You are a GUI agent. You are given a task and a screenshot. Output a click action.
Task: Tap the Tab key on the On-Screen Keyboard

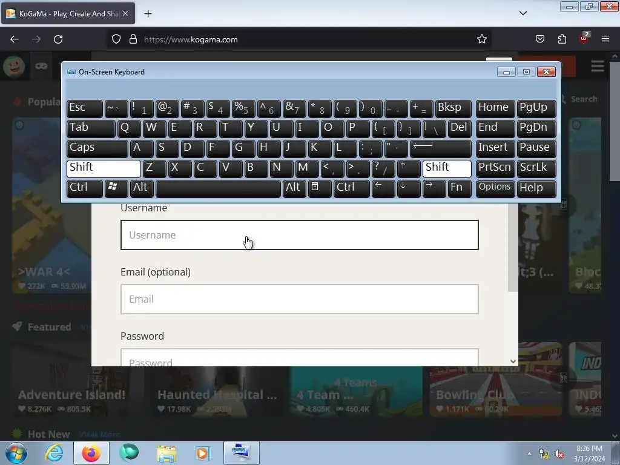(x=91, y=128)
